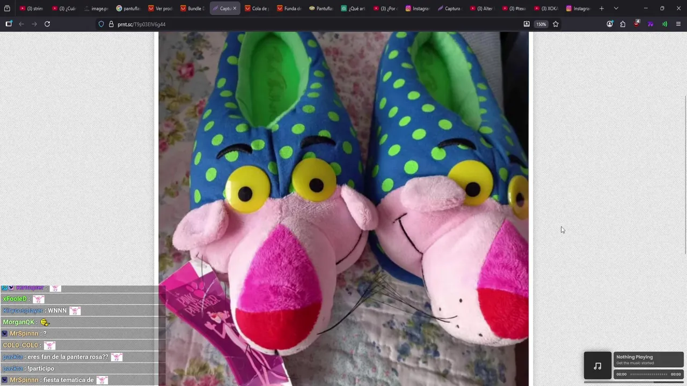Open the sidebar toggle icon left of back arrow
Screen dimensions: 687x386
[9, 24]
